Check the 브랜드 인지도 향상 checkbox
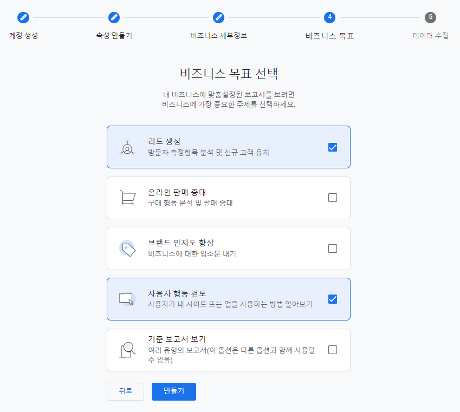Viewport: 460px width, 412px height. pos(332,248)
